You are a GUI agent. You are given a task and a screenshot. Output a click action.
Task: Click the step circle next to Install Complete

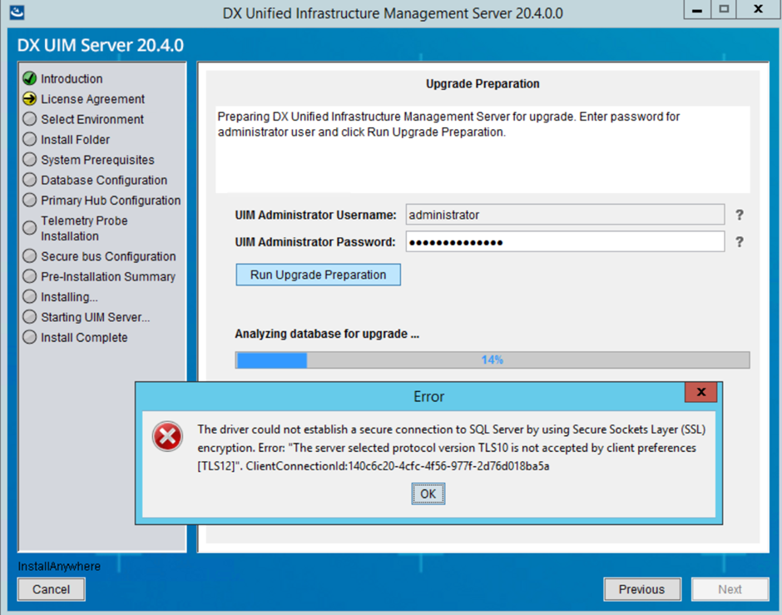tap(29, 337)
